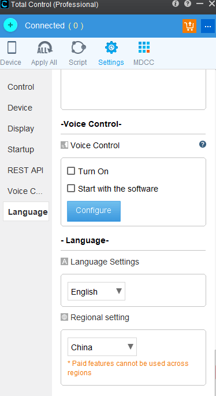The width and height of the screenshot is (216, 396).
Task: Check Start with the software option
Action: pos(71,188)
